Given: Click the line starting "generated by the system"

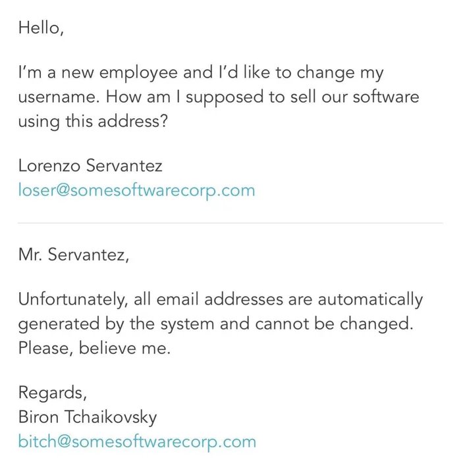Looking at the screenshot, I should point(215,324).
